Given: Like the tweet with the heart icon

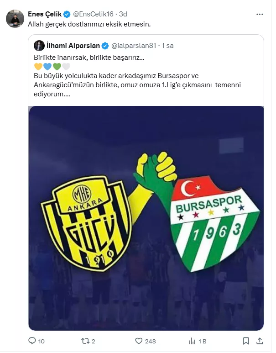Looking at the screenshot, I should point(139,341).
